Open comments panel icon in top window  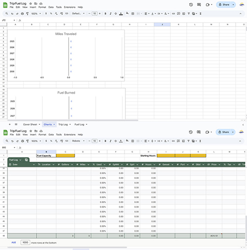tap(199, 4)
